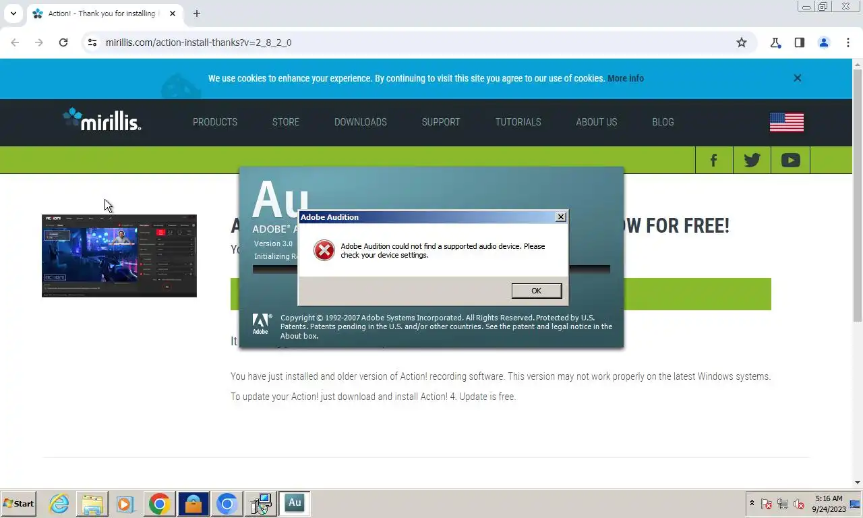The height and width of the screenshot is (518, 863).
Task: Switch to Adobe Audition in the taskbar
Action: coord(295,503)
